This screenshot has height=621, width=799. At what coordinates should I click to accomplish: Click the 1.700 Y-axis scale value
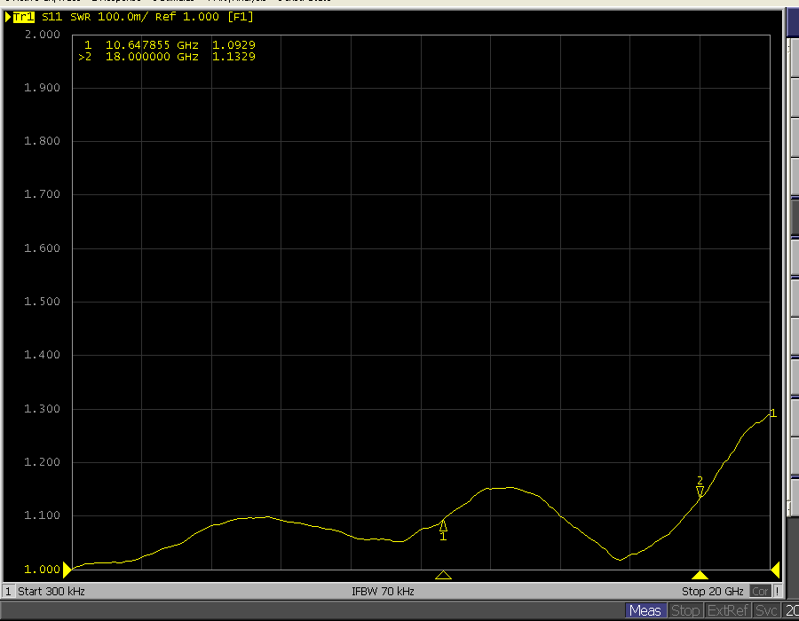(43, 194)
